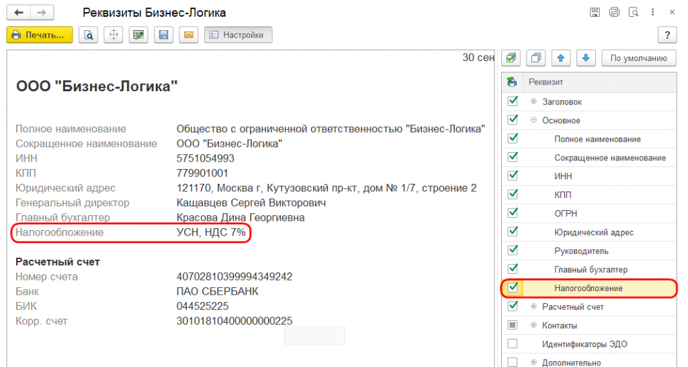
Task: Enable the Дополнительно checkbox
Action: [513, 362]
